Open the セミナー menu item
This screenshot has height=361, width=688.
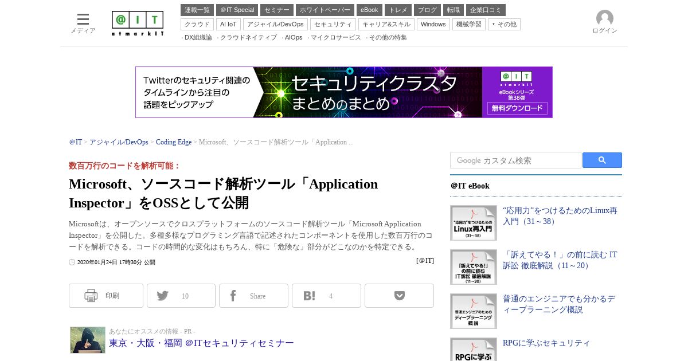pos(277,10)
